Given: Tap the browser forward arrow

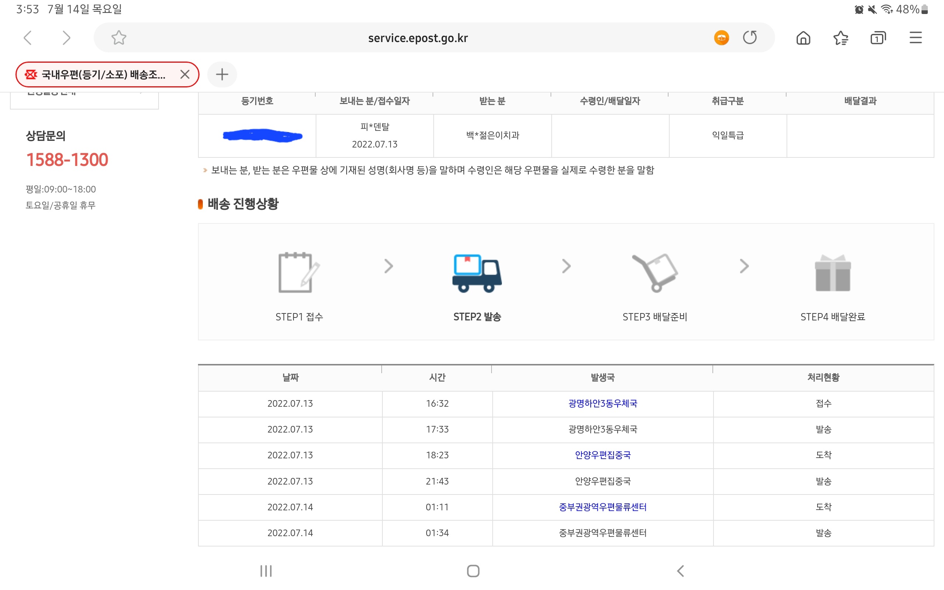Looking at the screenshot, I should [66, 38].
